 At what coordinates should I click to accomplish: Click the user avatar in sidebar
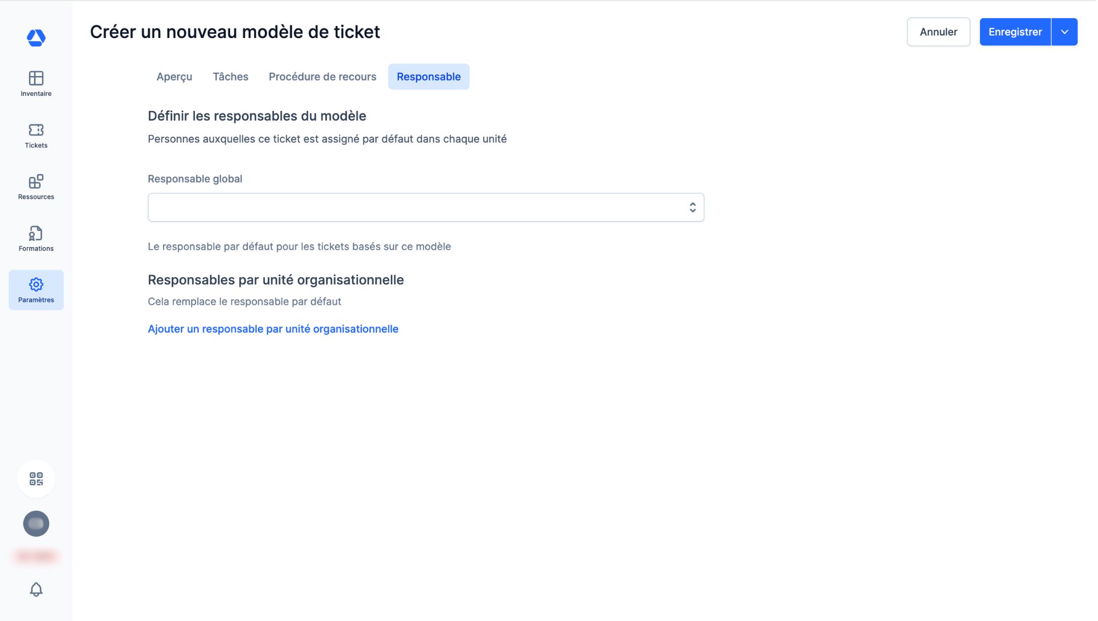36,524
